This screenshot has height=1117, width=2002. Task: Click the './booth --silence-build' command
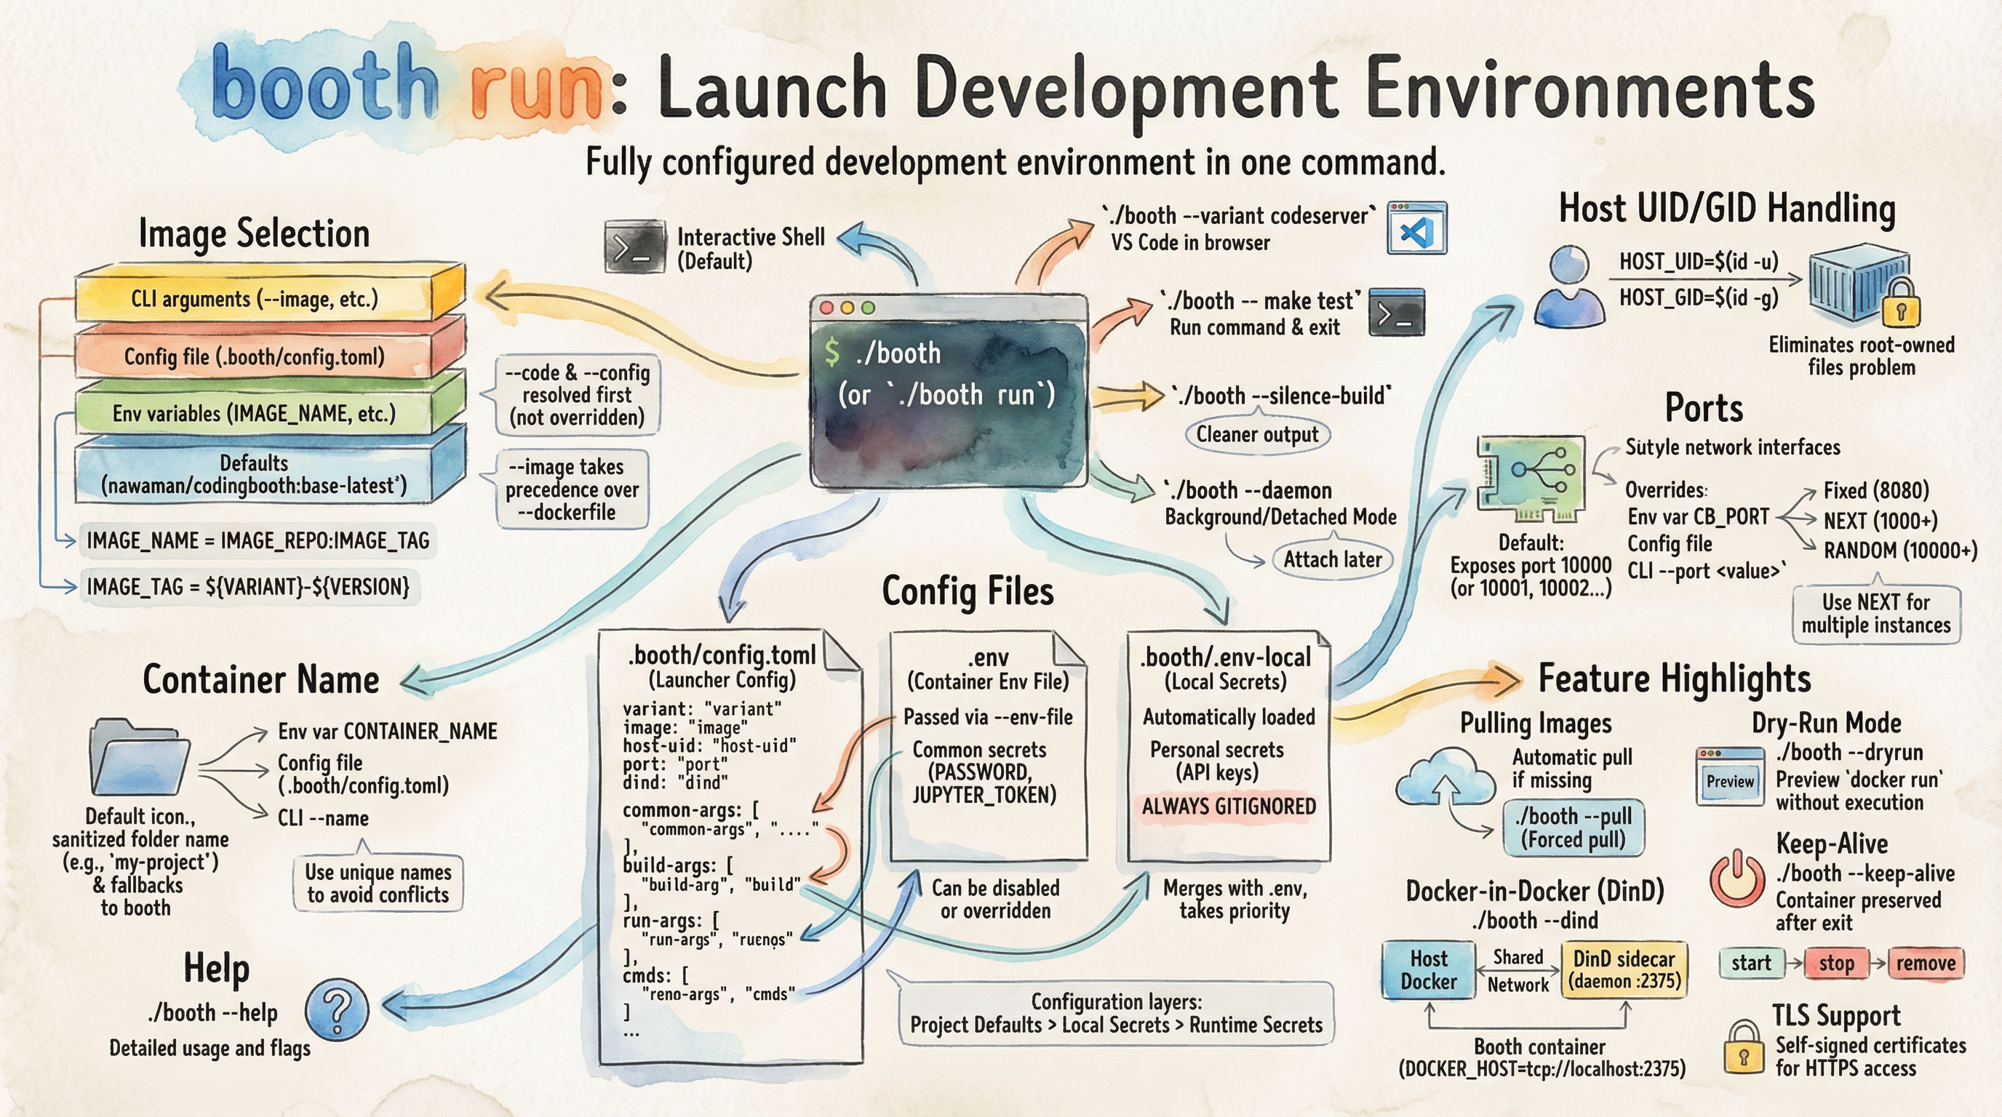click(1281, 396)
